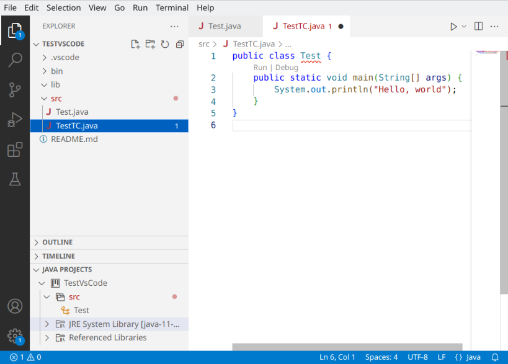Collapse src node in Java Projects
Screen dimensions: 508x364
point(47,297)
